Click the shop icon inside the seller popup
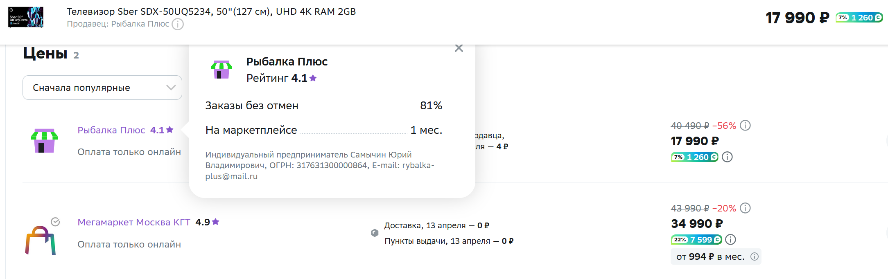888x279 pixels. (x=221, y=70)
